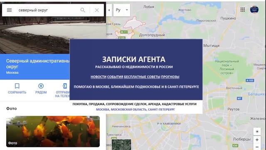Click the Реутов label on map
Image resolution: width=266 pixels, height=150 pixels.
pos(234,109)
